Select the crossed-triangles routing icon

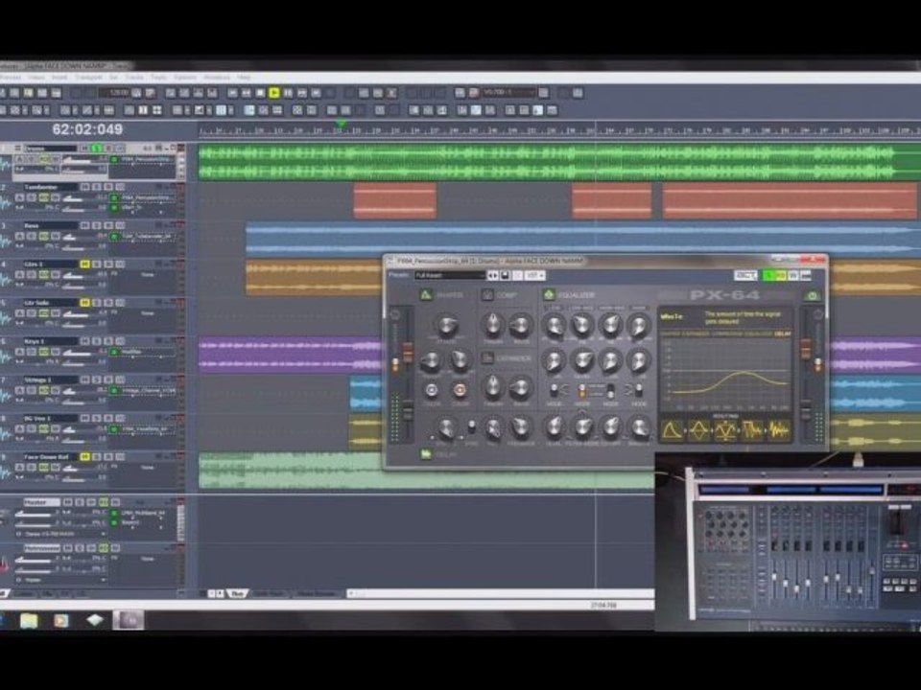pos(725,431)
